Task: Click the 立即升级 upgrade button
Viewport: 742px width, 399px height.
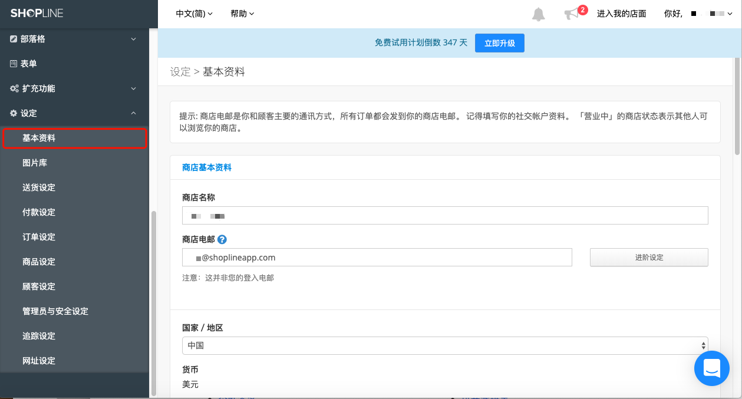Action: click(x=499, y=43)
